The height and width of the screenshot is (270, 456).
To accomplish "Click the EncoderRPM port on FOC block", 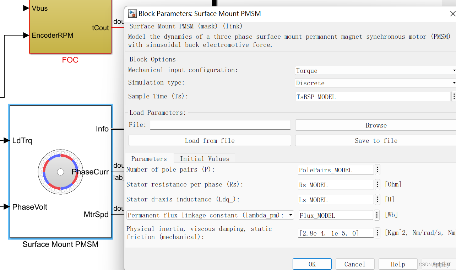I will 53,35.
